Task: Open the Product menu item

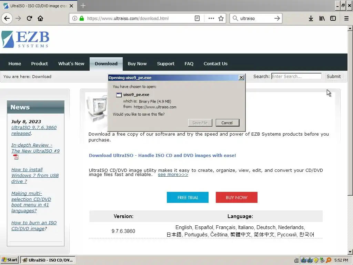Action: [x=40, y=64]
